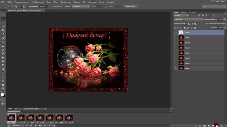Play the frame animation
The image size is (227, 127).
point(35,126)
